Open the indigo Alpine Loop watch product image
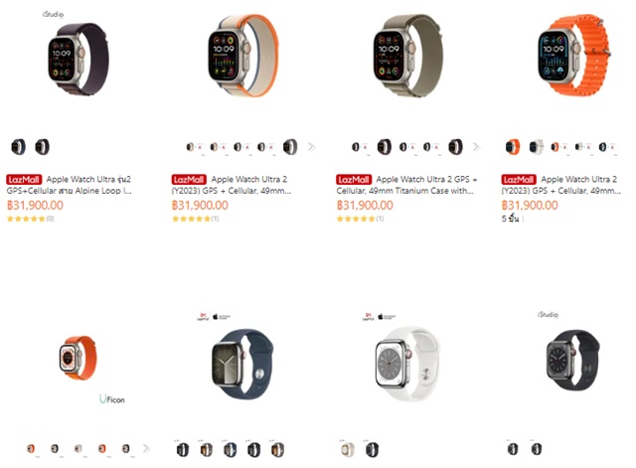The width and height of the screenshot is (636, 468). [79, 59]
